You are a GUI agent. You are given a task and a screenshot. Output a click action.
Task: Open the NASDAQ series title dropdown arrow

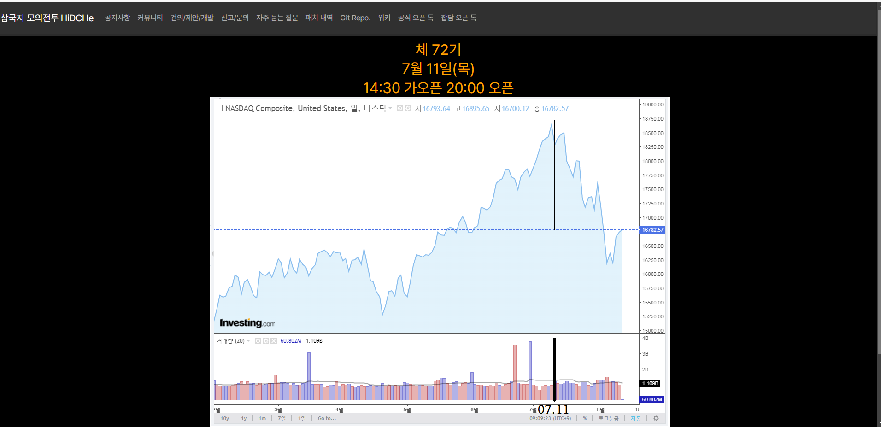390,108
